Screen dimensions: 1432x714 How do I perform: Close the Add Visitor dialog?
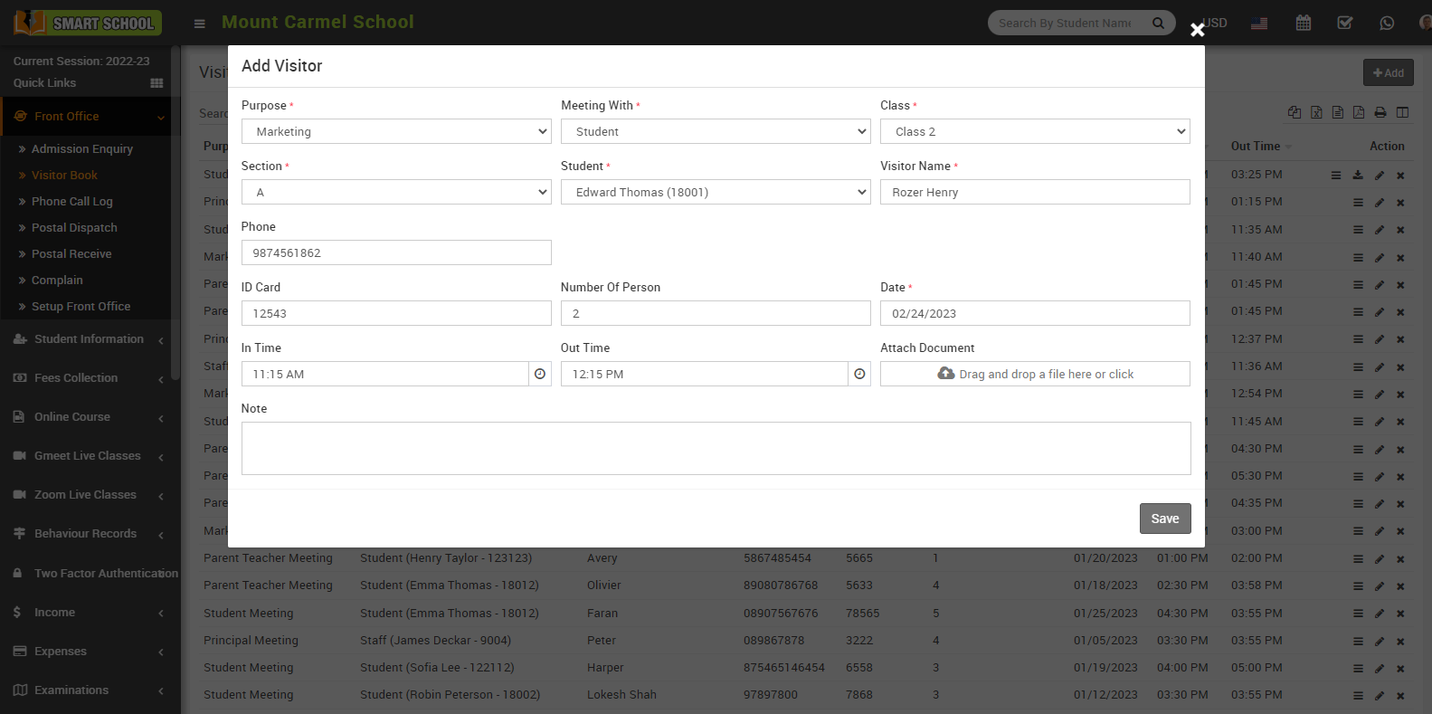(1197, 30)
